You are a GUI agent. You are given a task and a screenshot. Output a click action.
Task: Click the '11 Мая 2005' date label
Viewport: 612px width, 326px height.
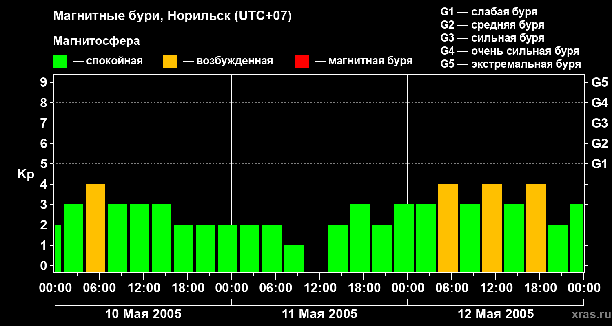(x=319, y=314)
